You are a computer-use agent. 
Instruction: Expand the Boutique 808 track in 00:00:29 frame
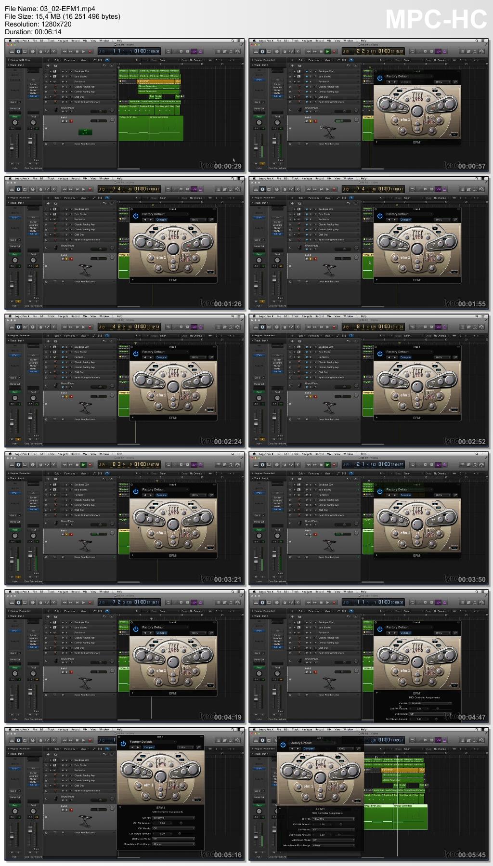tap(51, 71)
